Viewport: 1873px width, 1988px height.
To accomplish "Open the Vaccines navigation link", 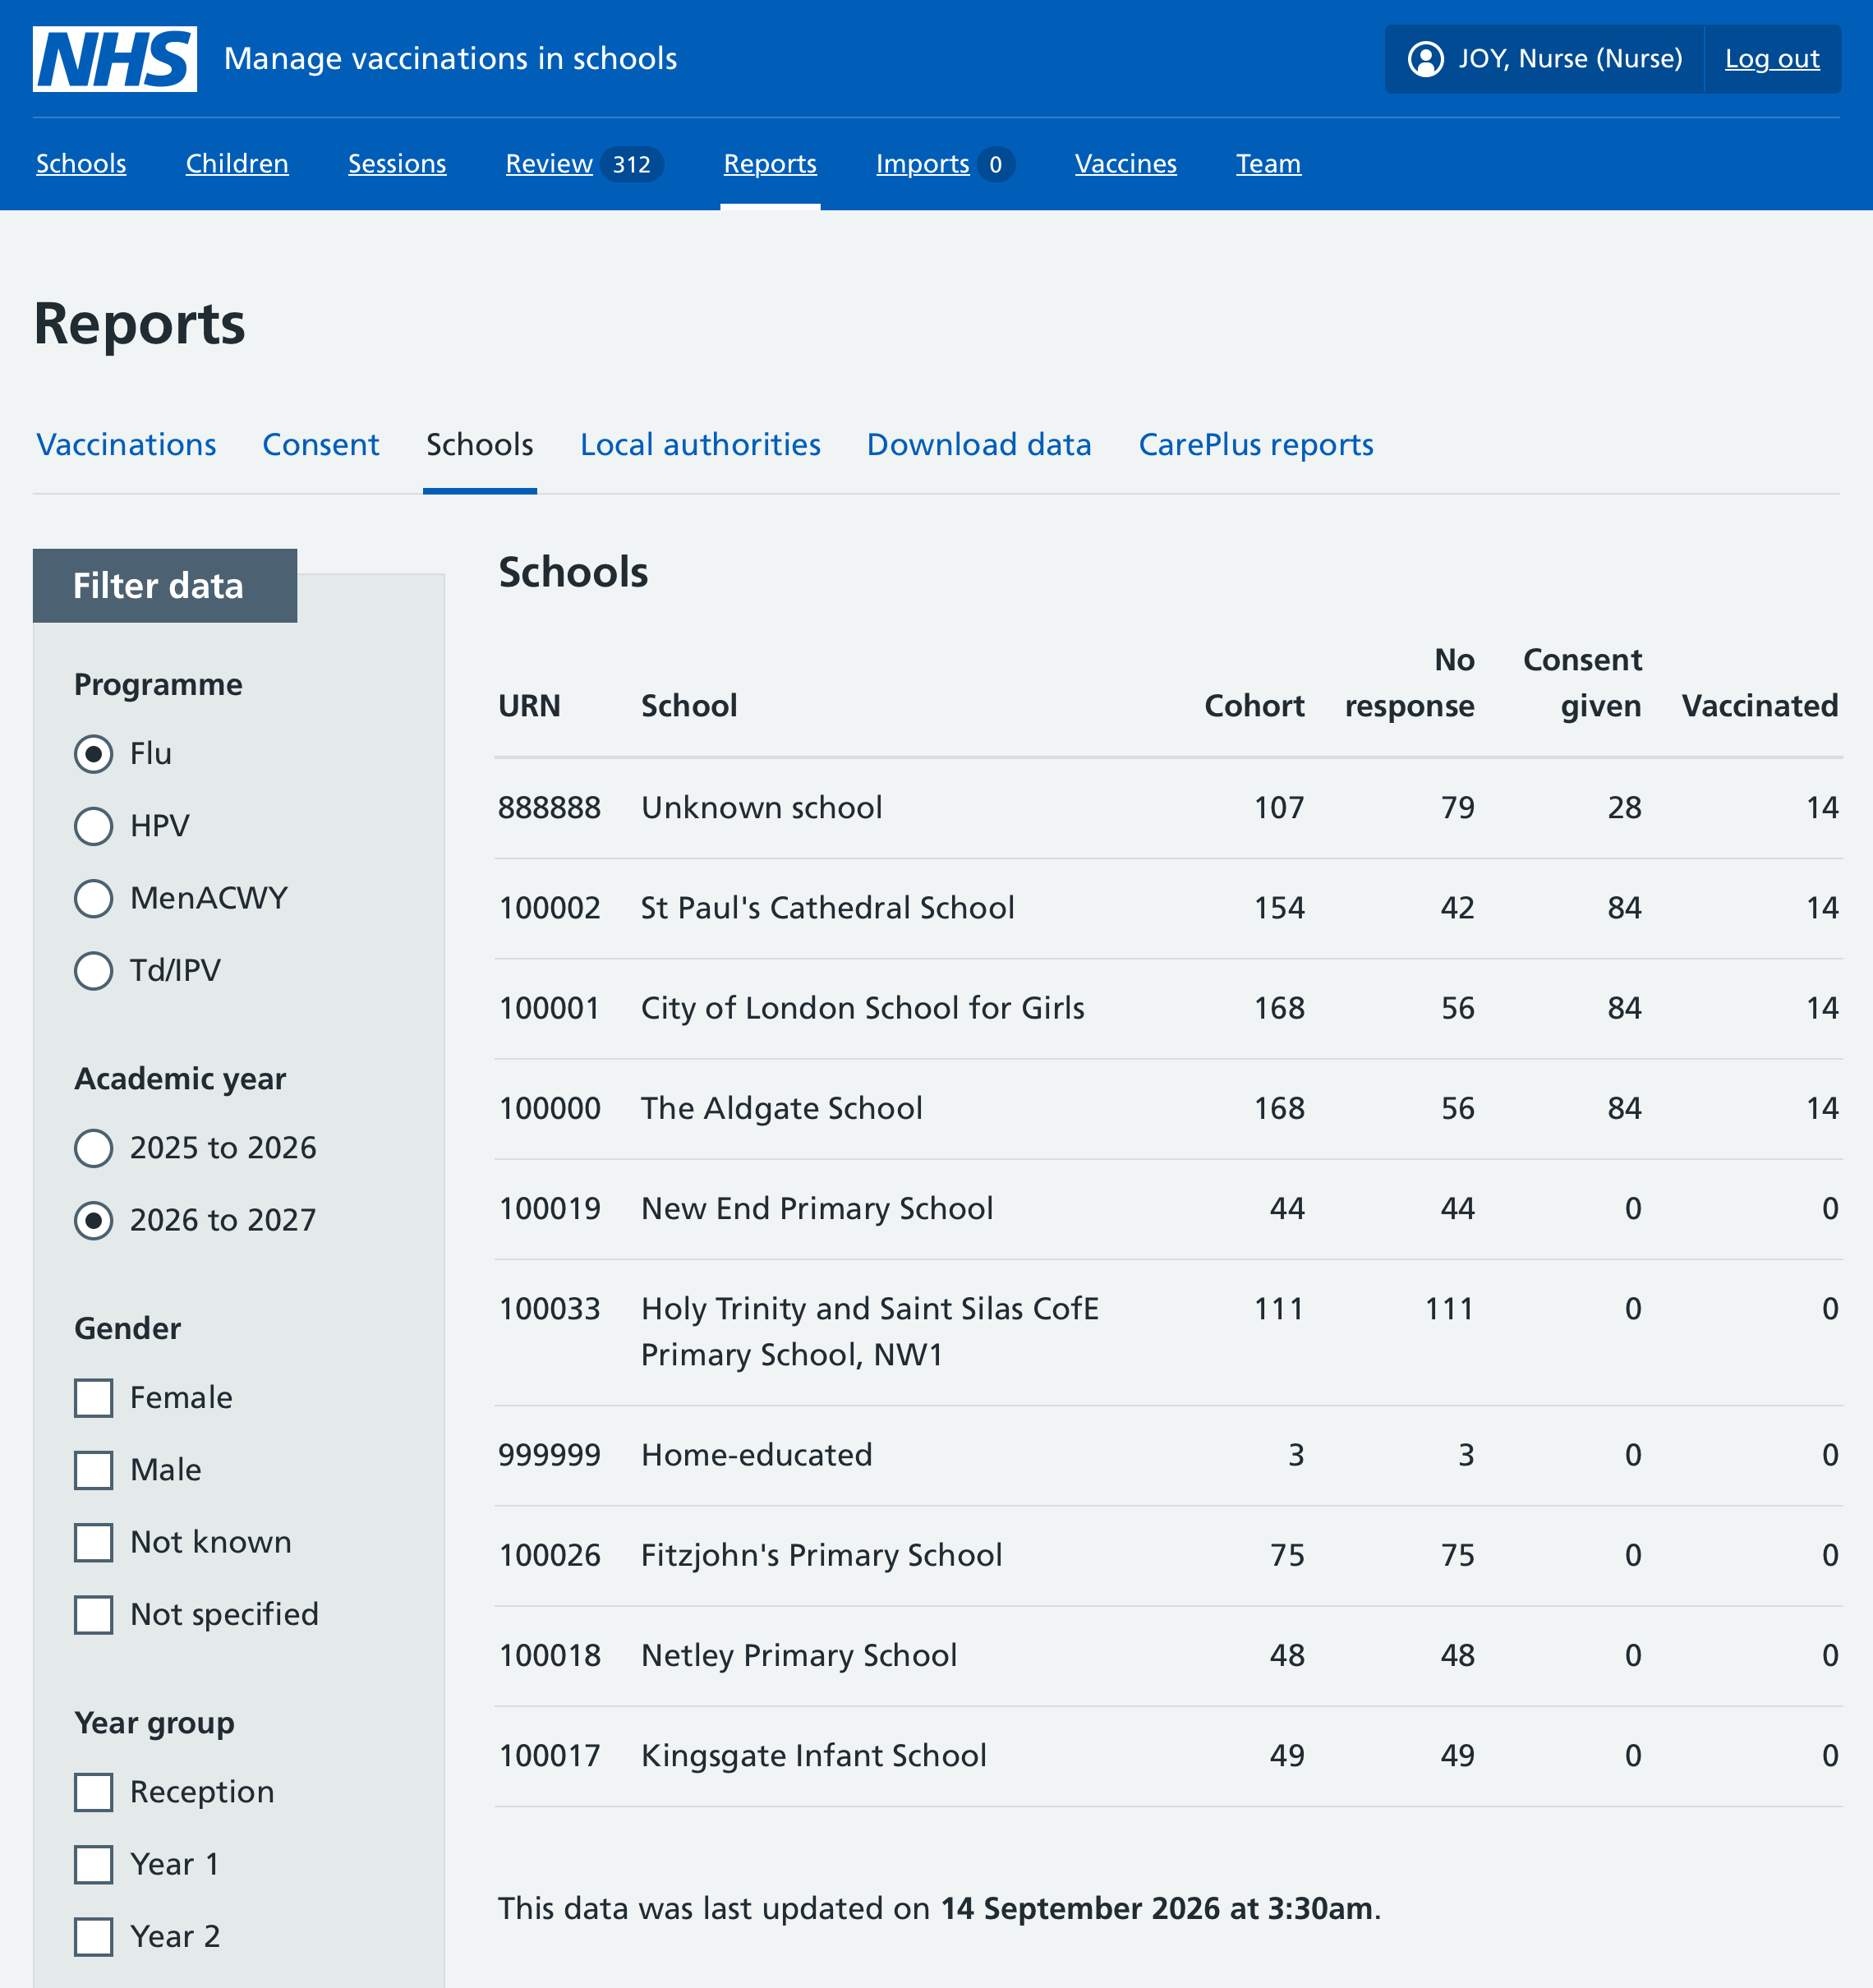I will [x=1126, y=163].
